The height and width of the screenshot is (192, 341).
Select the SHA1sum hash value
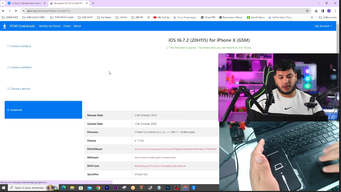coord(160,166)
